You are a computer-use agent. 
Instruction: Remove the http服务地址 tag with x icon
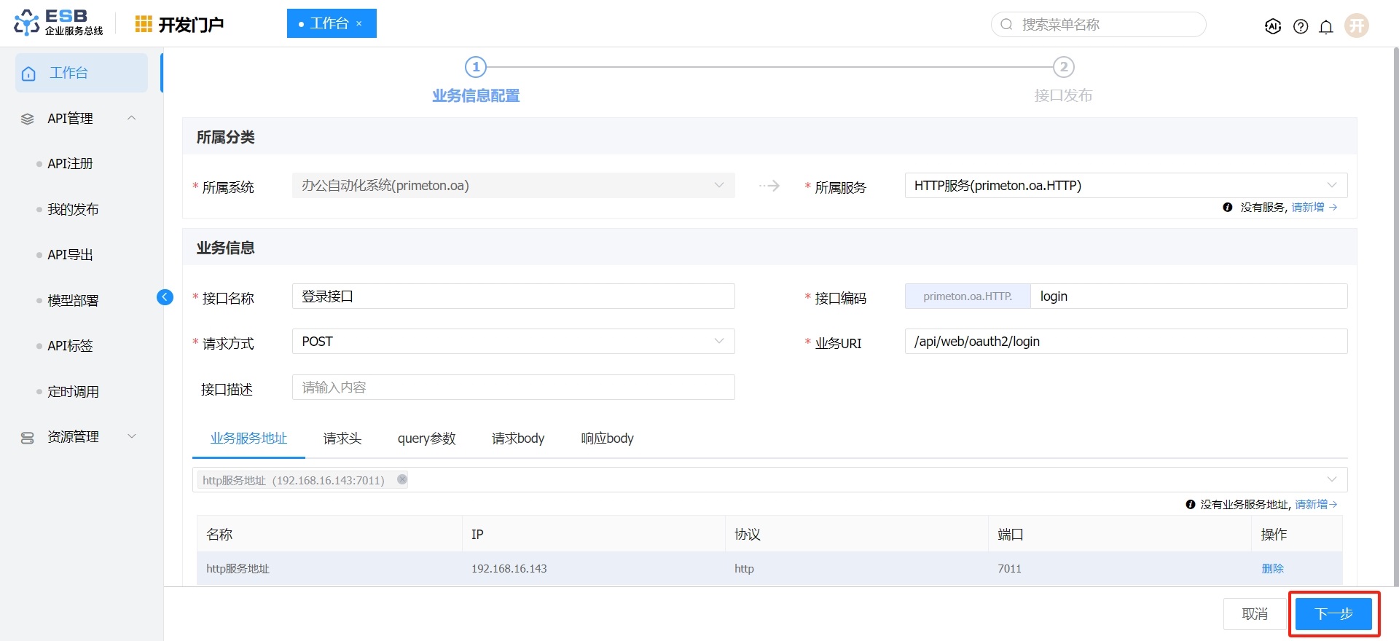(x=402, y=479)
